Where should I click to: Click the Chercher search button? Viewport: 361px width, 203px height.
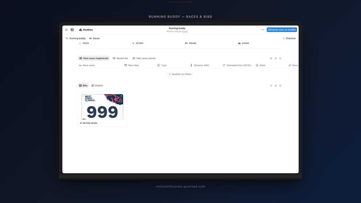289,38
